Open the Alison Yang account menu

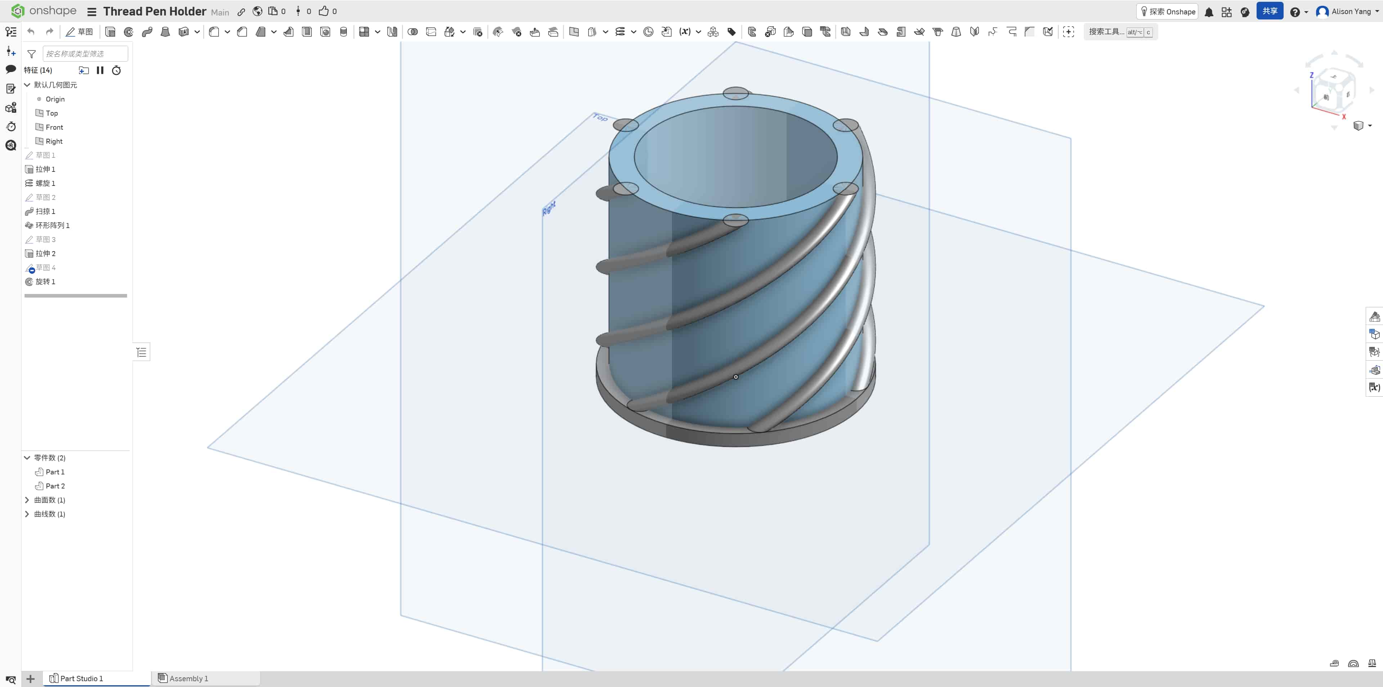(x=1347, y=12)
